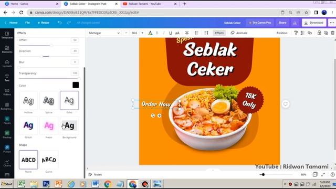Click the Share button
This screenshot has height=189, width=336.
(x=282, y=23)
